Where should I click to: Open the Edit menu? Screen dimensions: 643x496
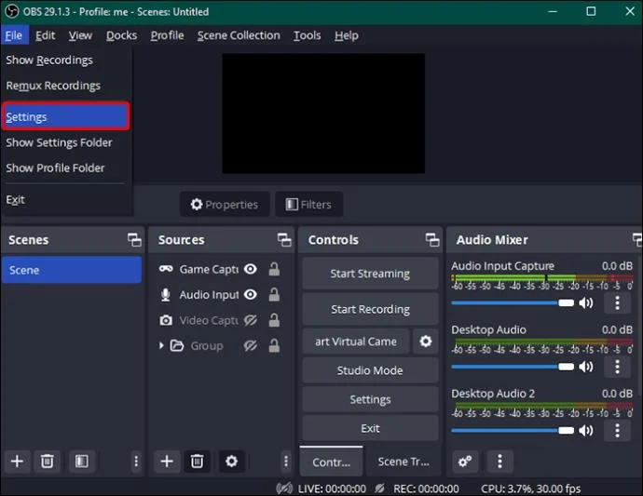tap(45, 35)
